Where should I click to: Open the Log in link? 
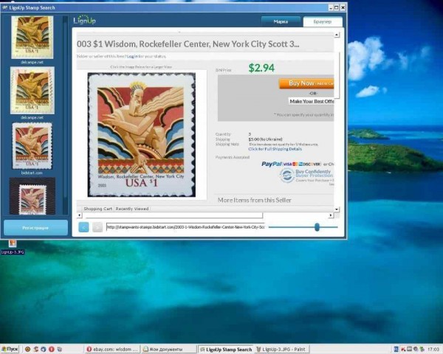132,56
